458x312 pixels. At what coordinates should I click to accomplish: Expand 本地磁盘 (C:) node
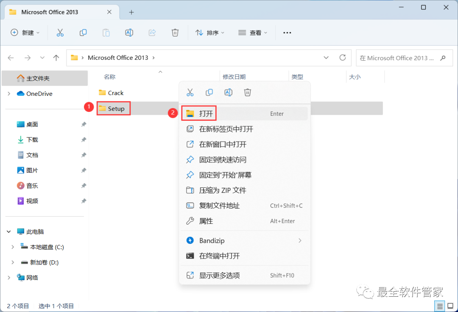tap(13, 247)
